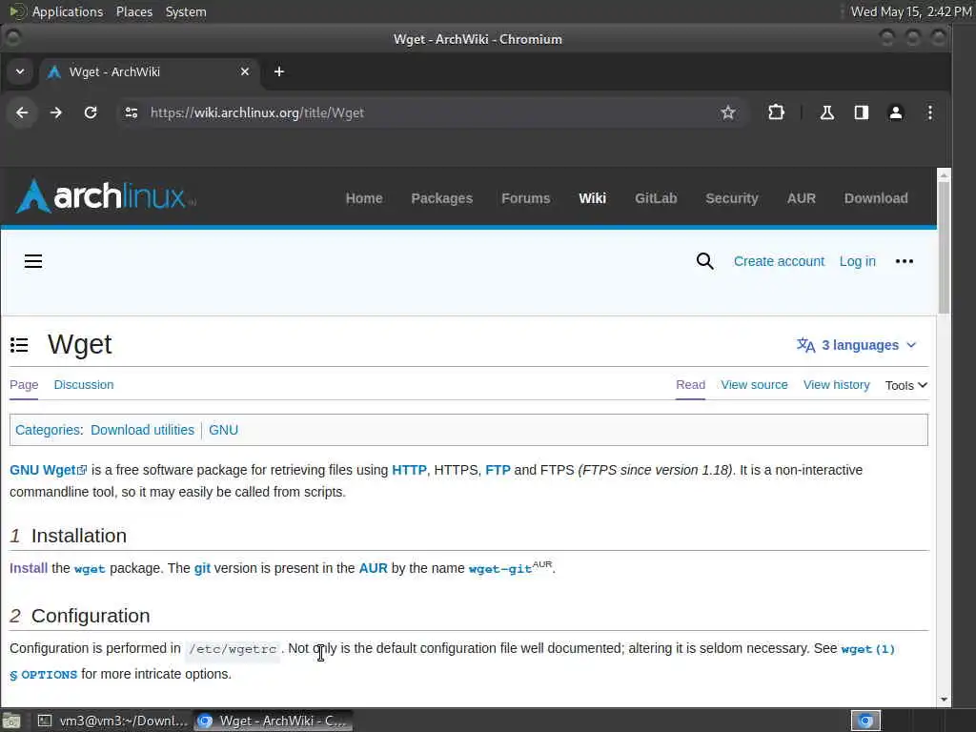Viewport: 976px width, 732px height.
Task: Switch to the vm3 terminal taskbar item
Action: coord(112,721)
